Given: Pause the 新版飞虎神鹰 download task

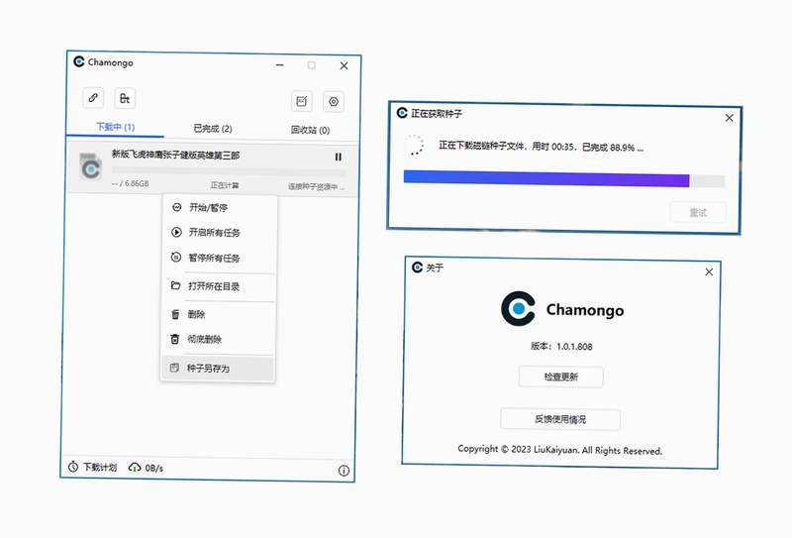Looking at the screenshot, I should tap(338, 157).
